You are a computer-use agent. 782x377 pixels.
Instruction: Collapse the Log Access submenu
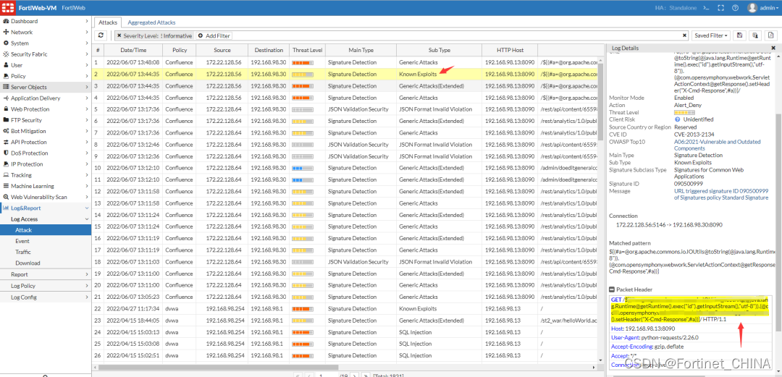point(46,219)
